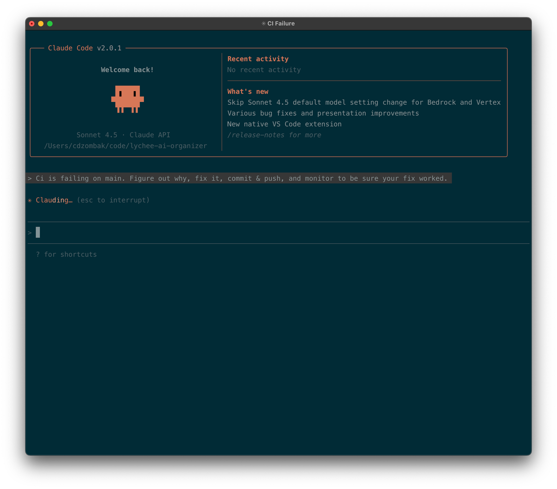The height and width of the screenshot is (489, 557).
Task: Click the prompt chevron in input line
Action: tap(30, 233)
